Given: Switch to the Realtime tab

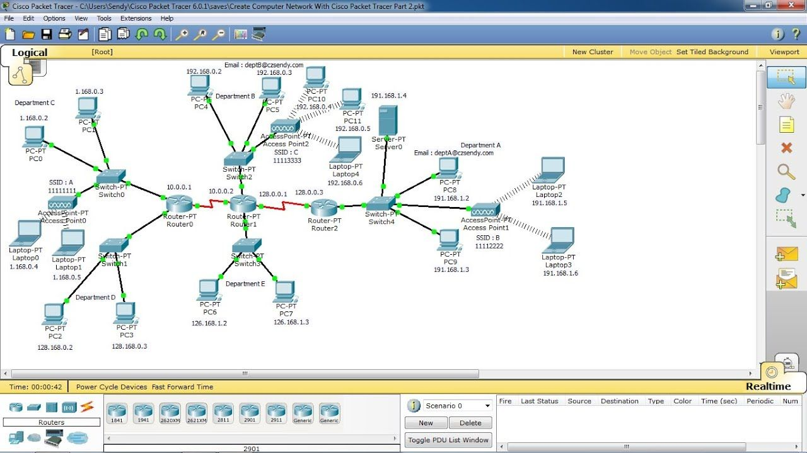Looking at the screenshot, I should tap(768, 385).
